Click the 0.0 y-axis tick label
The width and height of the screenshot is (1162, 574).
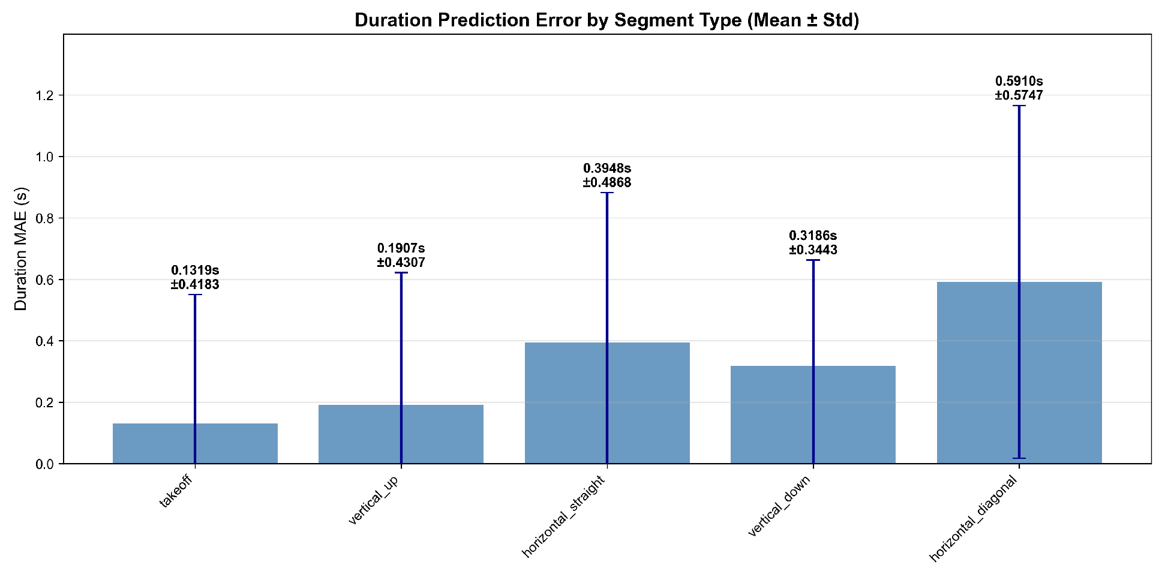[x=45, y=464]
